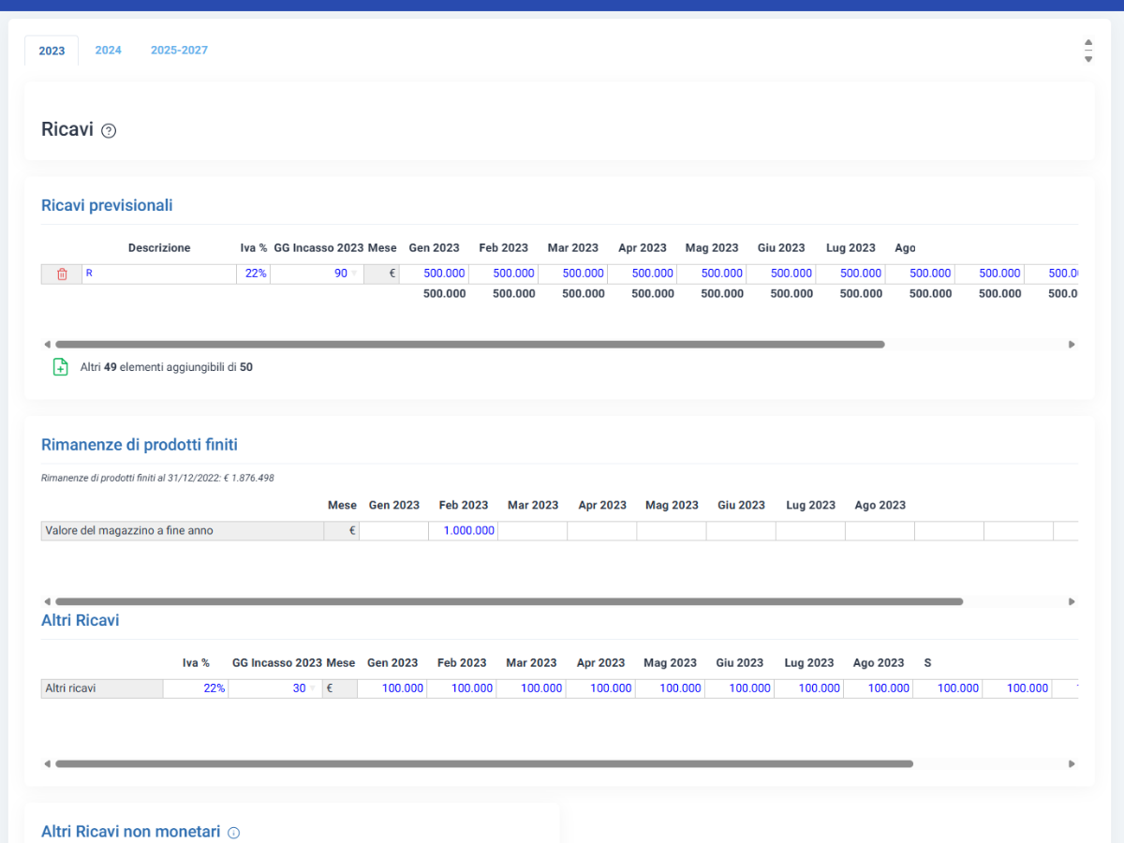Delete the revenue row with trash icon
The height and width of the screenshot is (843, 1124).
pyautogui.click(x=62, y=274)
